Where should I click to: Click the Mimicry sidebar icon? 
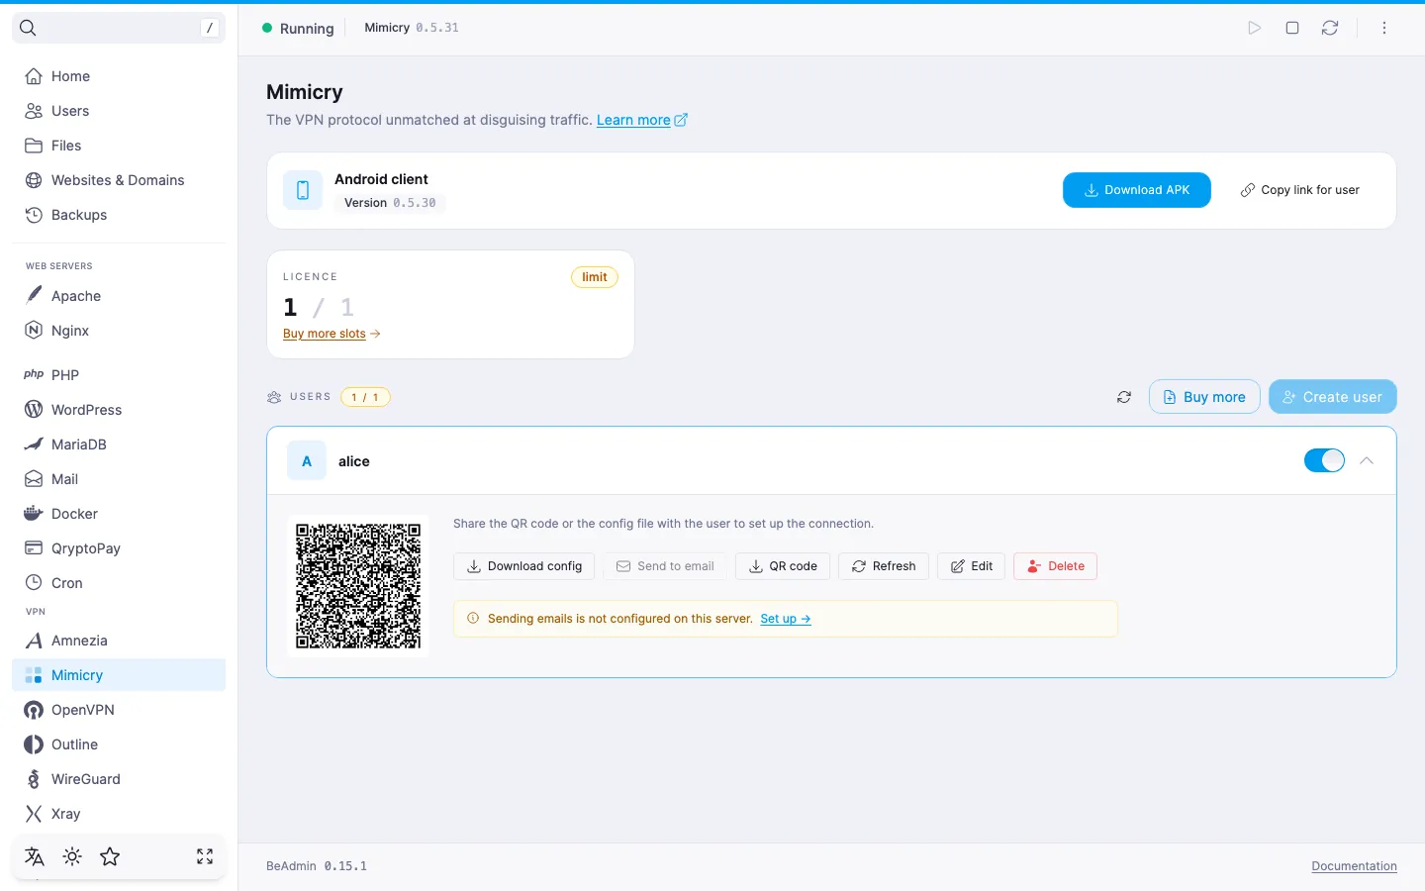point(34,675)
